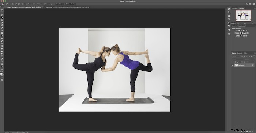
Task: Switch to the Histogram tab
Action: 235,8
